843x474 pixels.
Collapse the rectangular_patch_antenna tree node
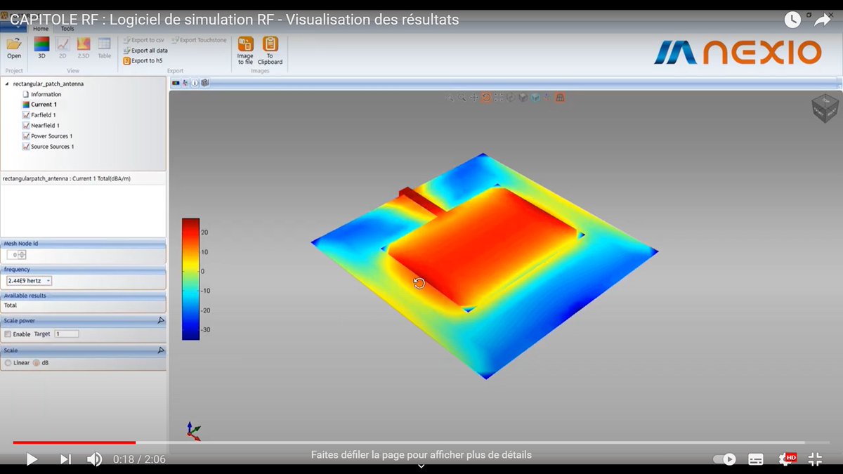(x=6, y=83)
